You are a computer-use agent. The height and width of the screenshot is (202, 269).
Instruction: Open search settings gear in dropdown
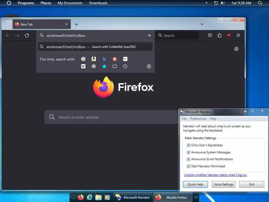coord(149,66)
